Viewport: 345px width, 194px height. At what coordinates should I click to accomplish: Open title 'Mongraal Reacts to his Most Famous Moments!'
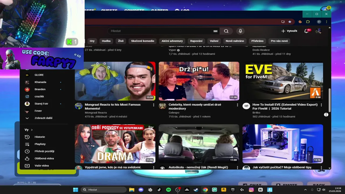click(113, 106)
